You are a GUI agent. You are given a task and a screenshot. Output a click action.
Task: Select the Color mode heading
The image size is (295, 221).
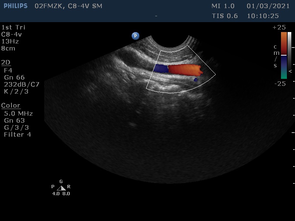tap(11, 106)
